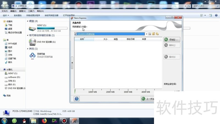Expand the disc name dropdown arrow
This screenshot has height=124, width=220.
pos(147,34)
